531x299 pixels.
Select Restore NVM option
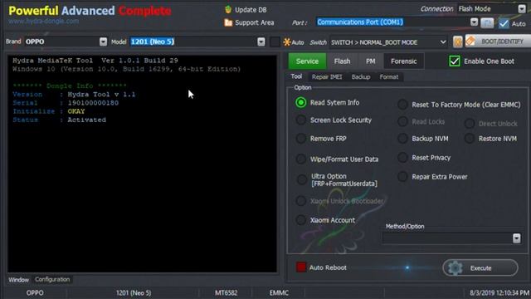click(x=470, y=139)
